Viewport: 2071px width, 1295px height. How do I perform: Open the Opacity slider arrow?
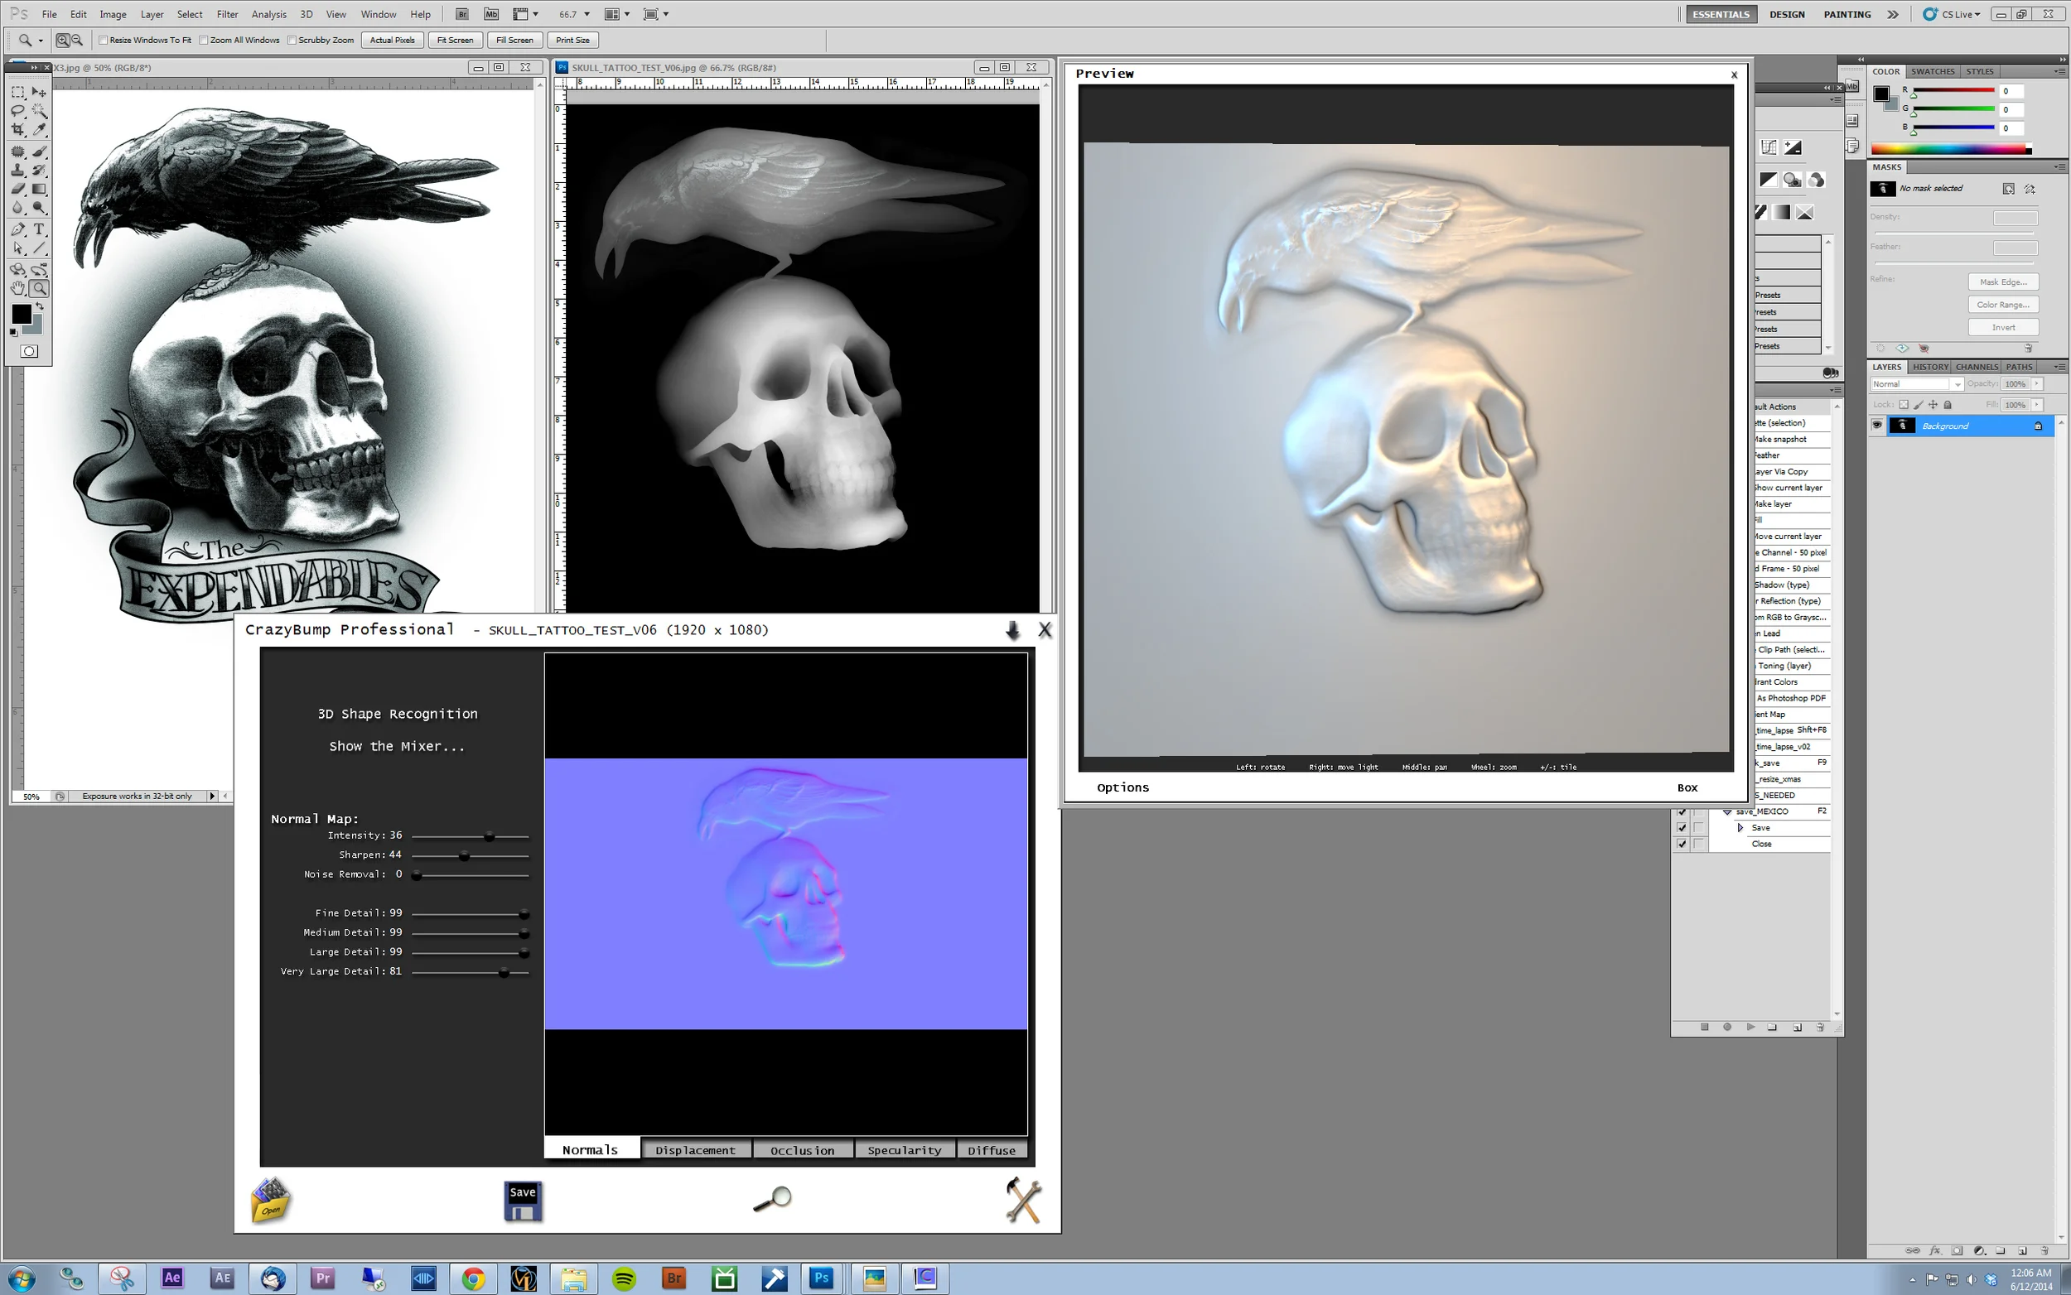(2038, 383)
